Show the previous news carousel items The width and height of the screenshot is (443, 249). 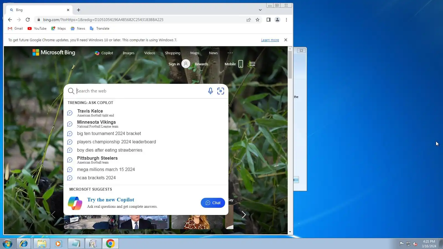click(53, 215)
